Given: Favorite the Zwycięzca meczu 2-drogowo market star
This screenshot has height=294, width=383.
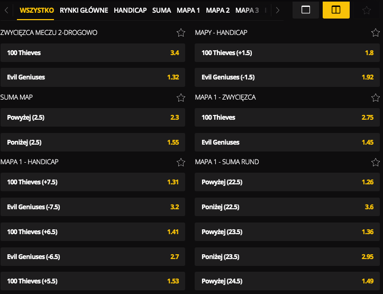Looking at the screenshot, I should click(x=181, y=33).
